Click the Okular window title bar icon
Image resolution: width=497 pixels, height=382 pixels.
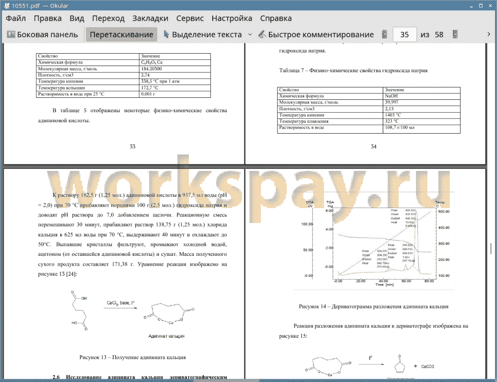point(6,5)
